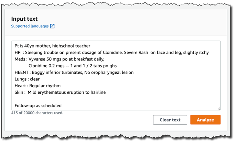Click the 'Follow-up as scheduled' line
236x143 pixels.
point(38,105)
